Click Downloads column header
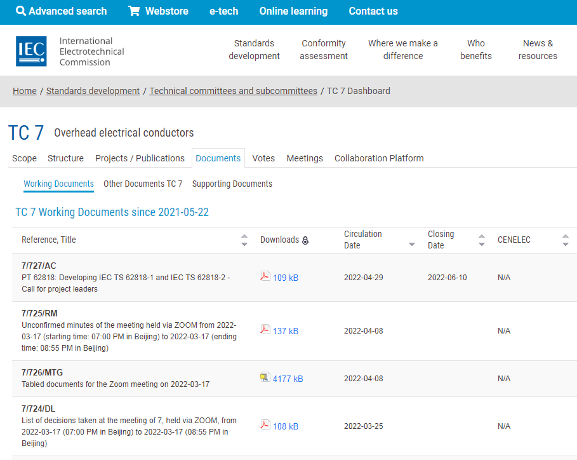Image resolution: width=577 pixels, height=460 pixels. (x=280, y=240)
